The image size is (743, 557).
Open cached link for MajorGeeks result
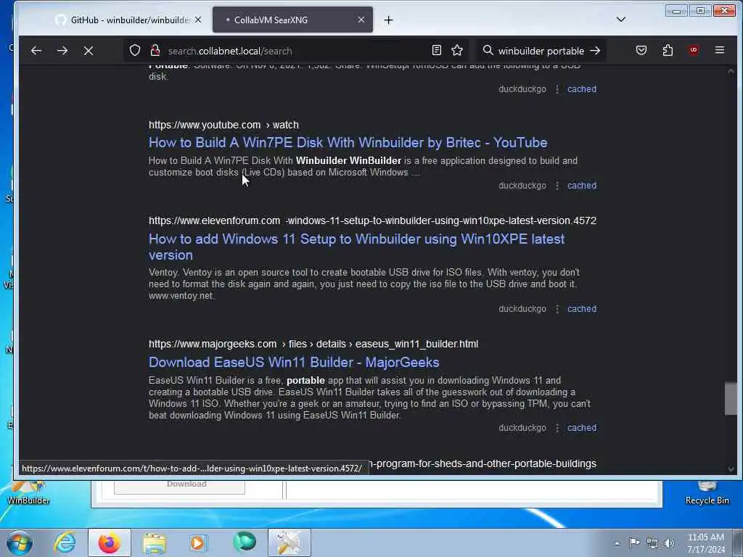581,428
